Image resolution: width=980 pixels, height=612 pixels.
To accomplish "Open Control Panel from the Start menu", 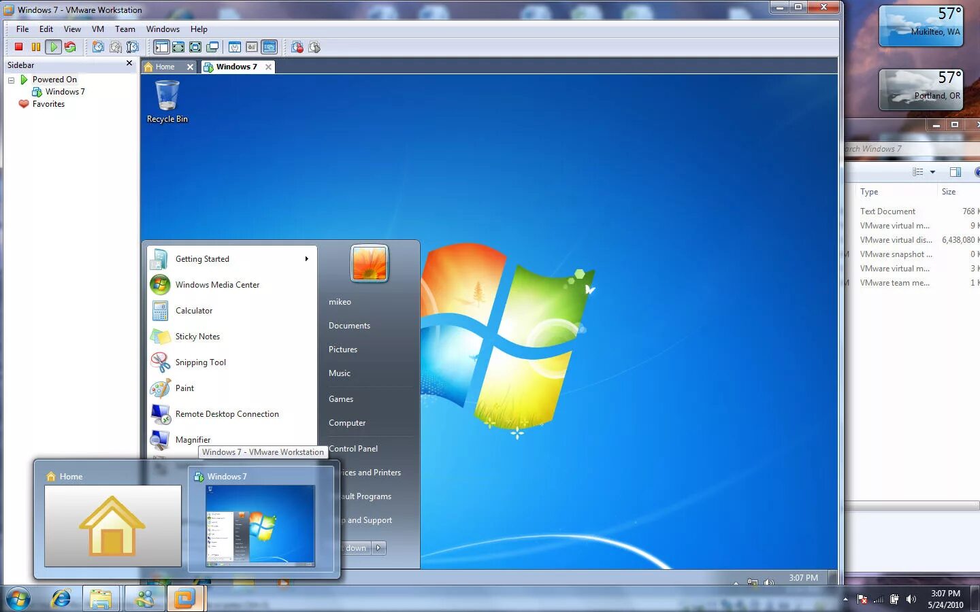I will 353,449.
